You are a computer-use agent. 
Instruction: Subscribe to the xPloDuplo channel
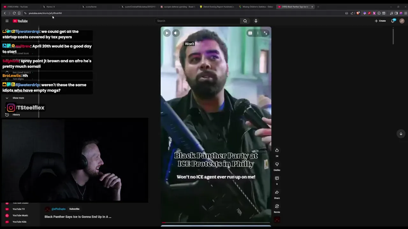click(x=74, y=209)
